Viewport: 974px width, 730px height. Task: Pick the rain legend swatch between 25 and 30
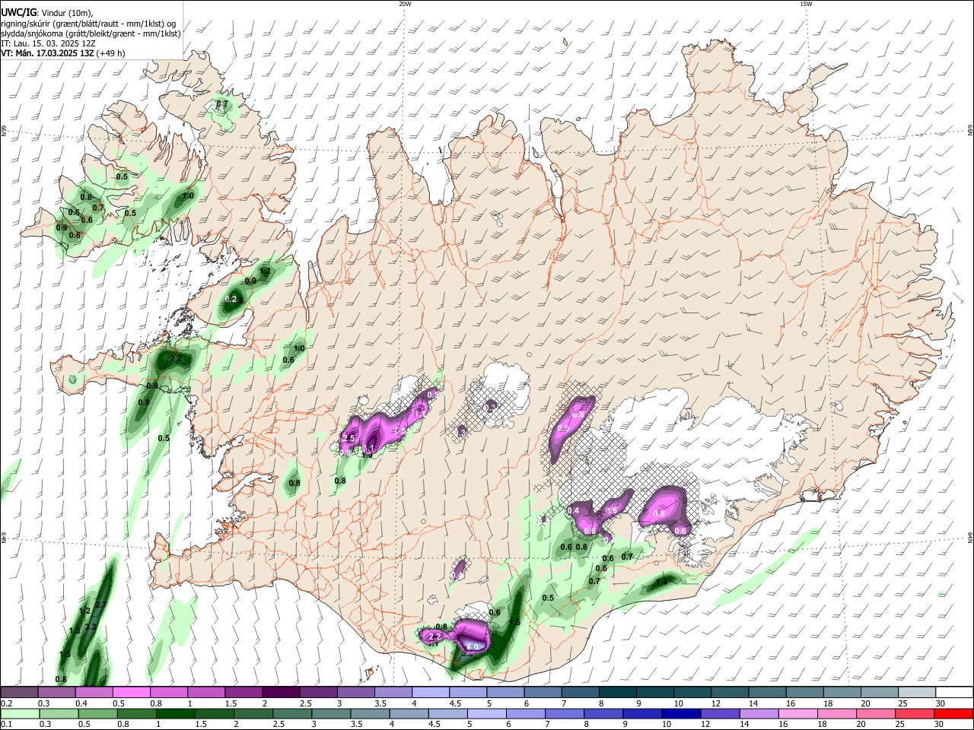click(x=914, y=714)
